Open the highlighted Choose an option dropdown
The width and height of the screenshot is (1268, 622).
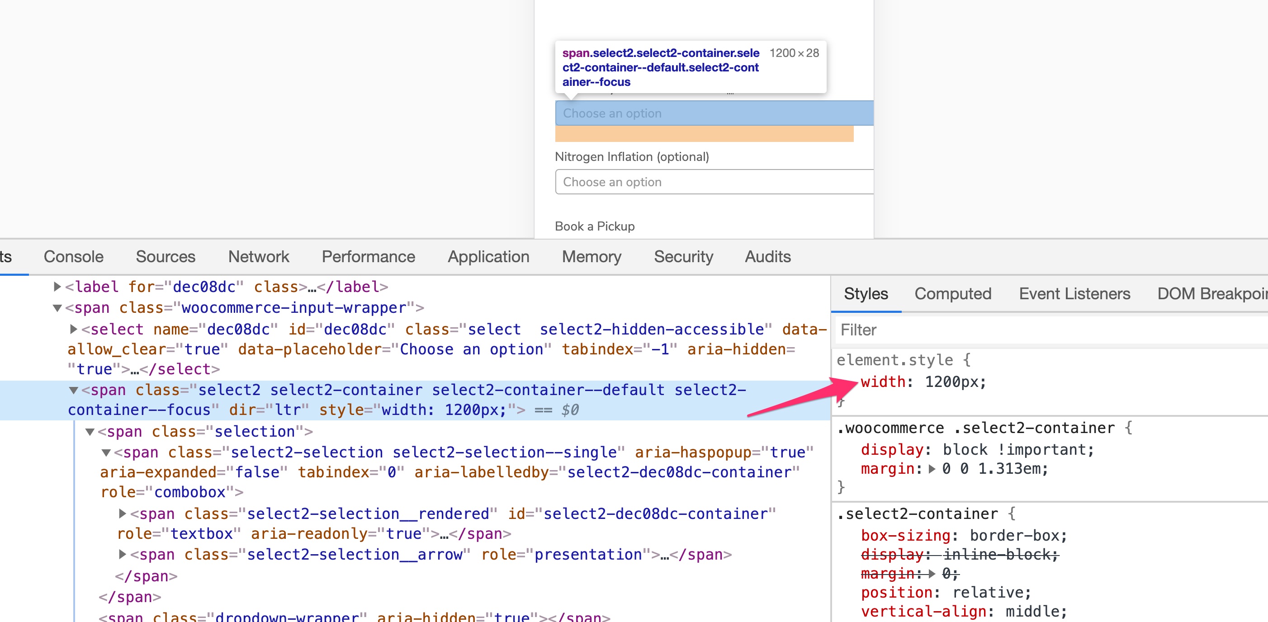[x=714, y=113]
